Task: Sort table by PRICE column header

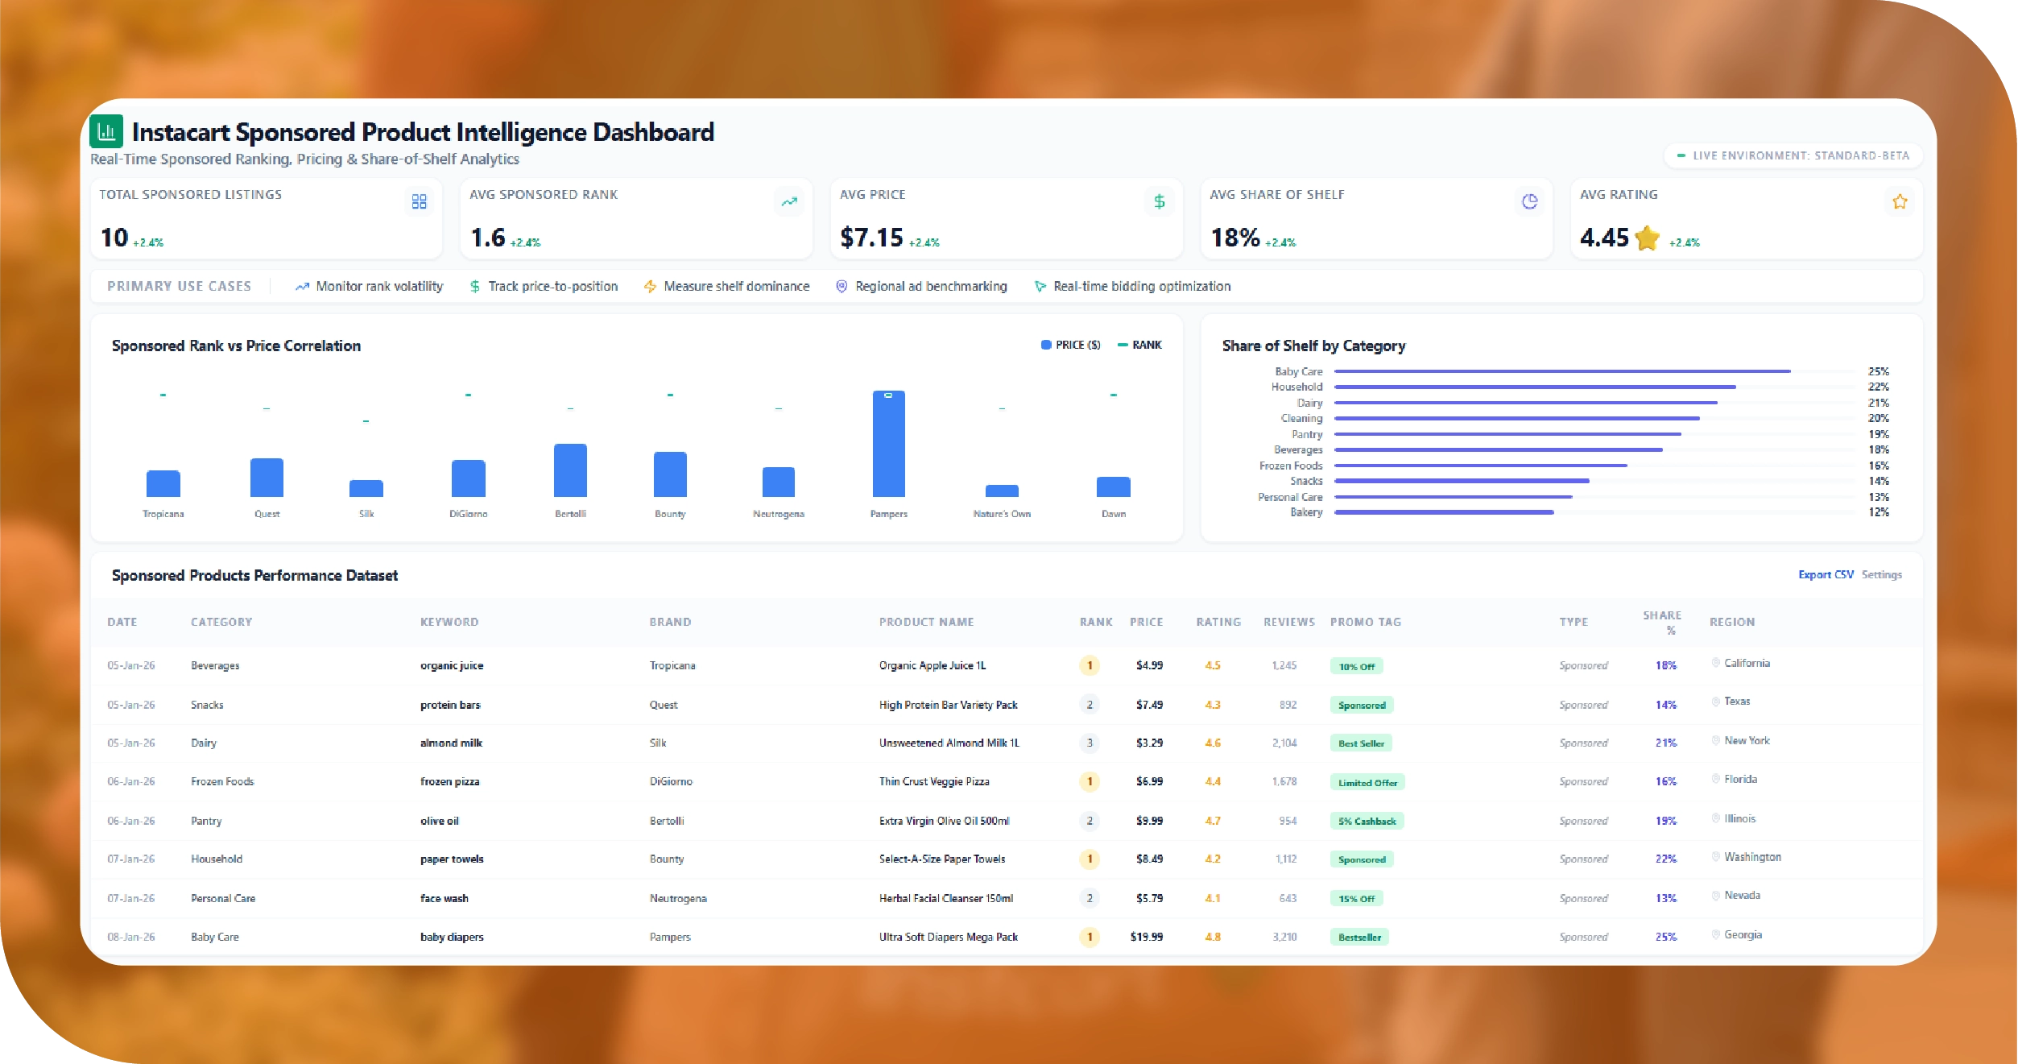Action: click(1146, 622)
